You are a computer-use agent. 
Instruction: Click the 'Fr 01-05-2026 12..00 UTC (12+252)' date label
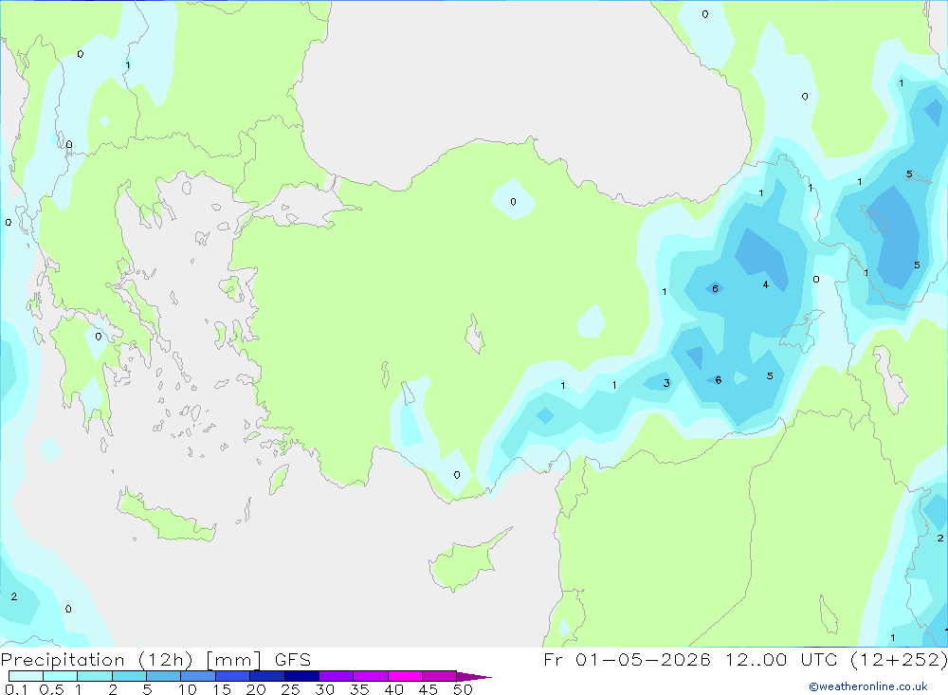pos(745,660)
